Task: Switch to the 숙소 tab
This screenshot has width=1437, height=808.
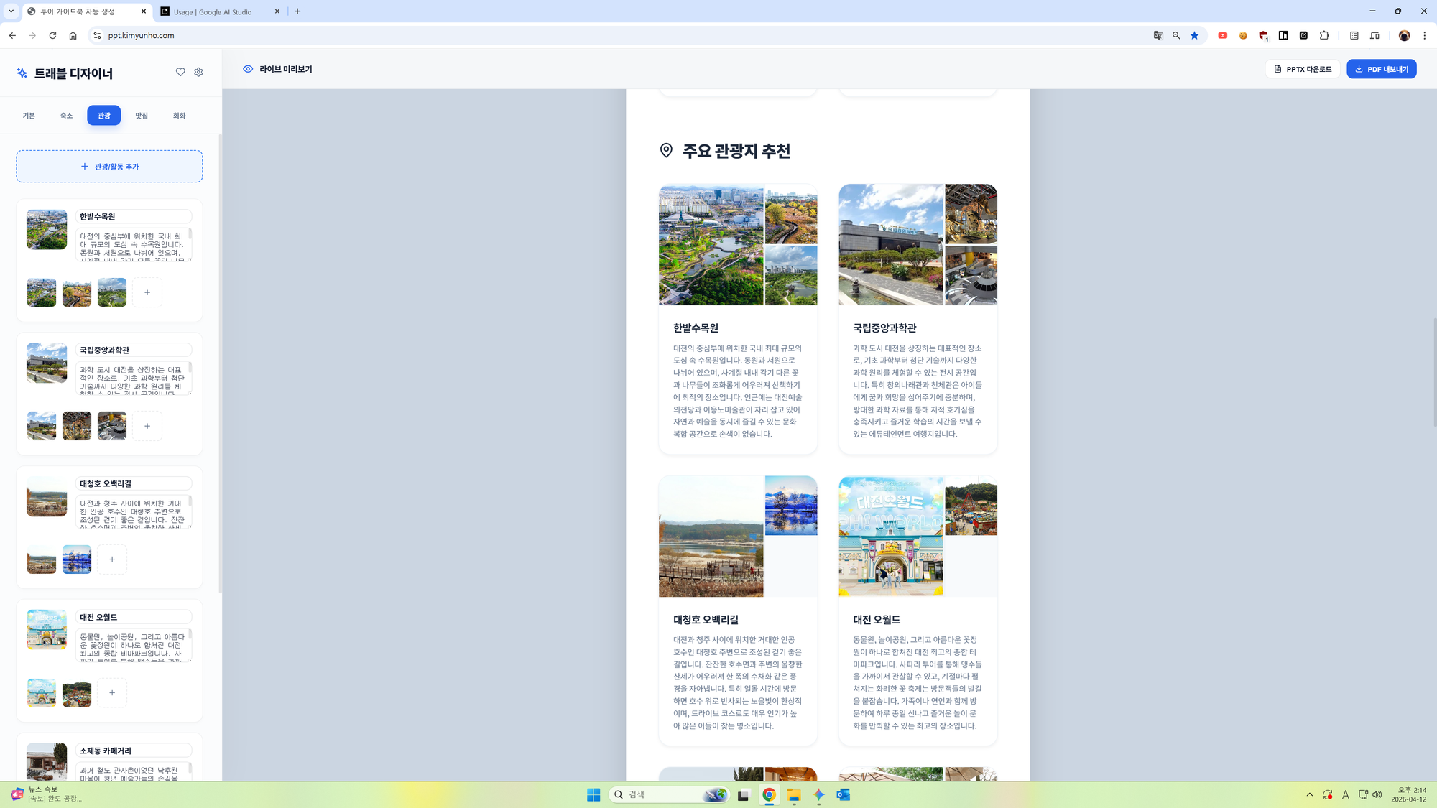Action: pos(66,116)
